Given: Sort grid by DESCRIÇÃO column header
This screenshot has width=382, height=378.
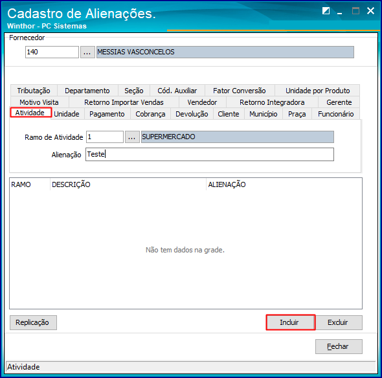Looking at the screenshot, I should coord(128,184).
